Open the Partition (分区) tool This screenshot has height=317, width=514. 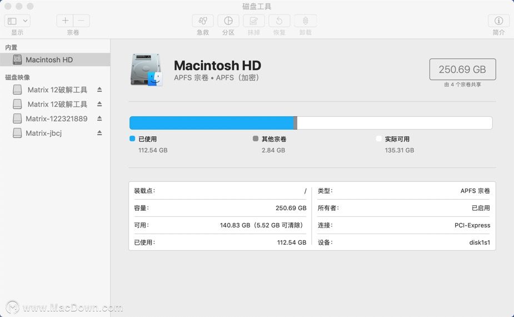click(x=228, y=21)
